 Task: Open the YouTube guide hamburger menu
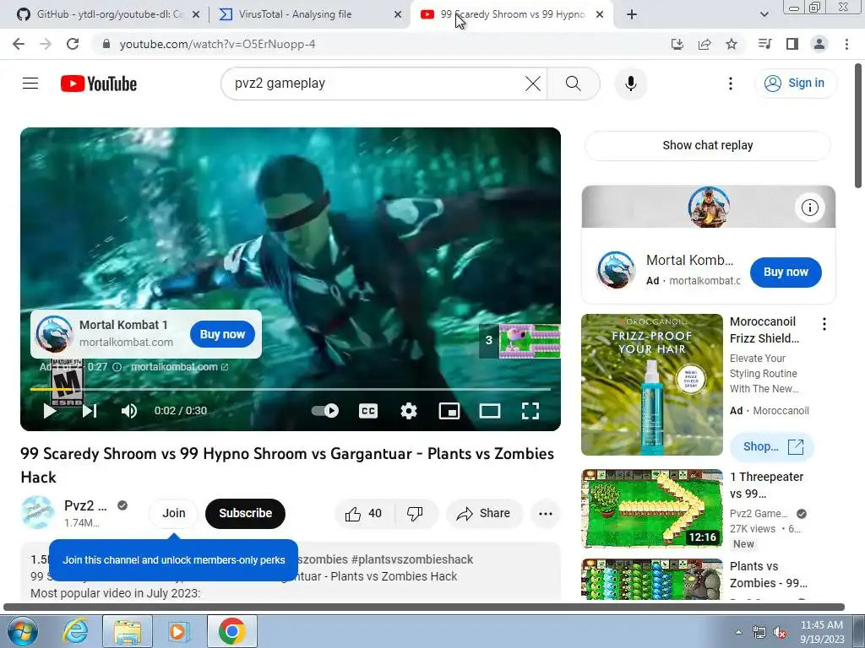30,84
